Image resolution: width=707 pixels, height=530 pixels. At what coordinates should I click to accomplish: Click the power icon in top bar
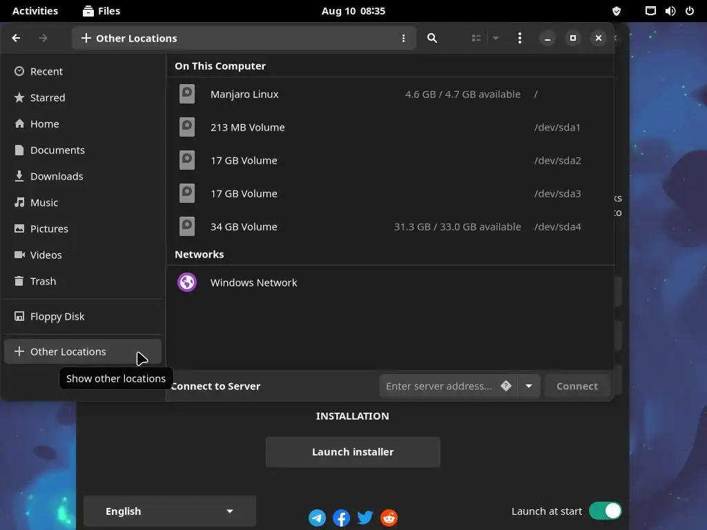coord(690,11)
